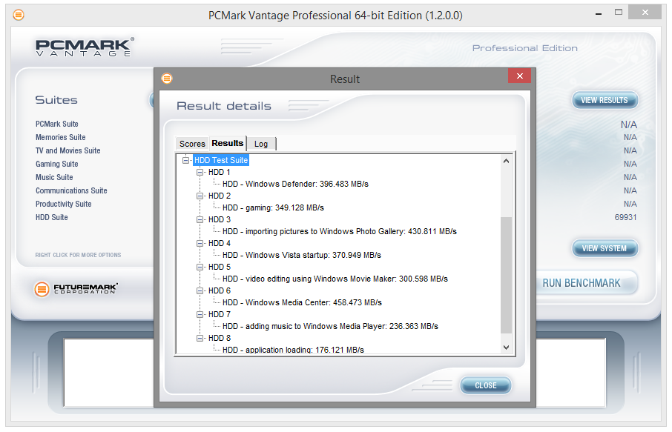Click the PCMark icon in main title bar
This screenshot has width=672, height=432.
(19, 16)
